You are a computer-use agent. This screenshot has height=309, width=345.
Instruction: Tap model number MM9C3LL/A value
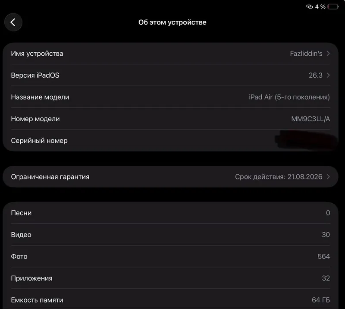[x=310, y=119]
